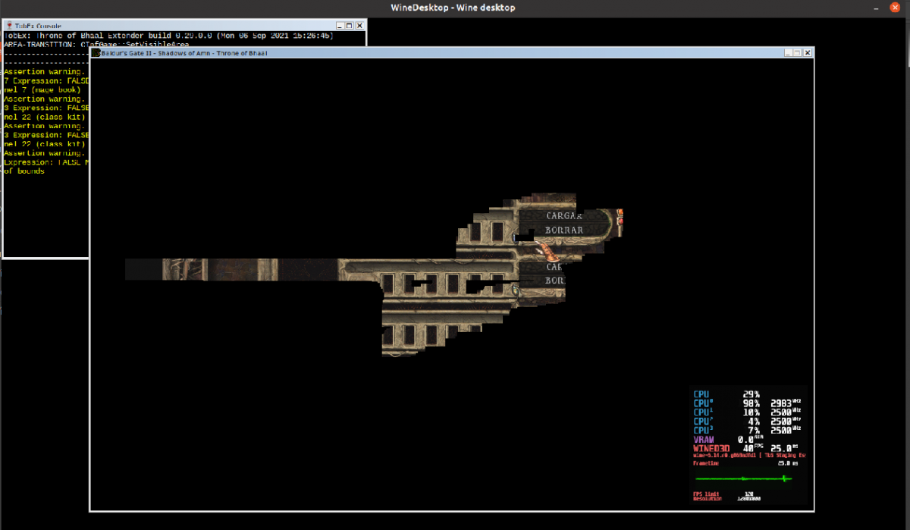Viewport: 910px width, 530px height.
Task: Select the 'AREA-TRANSITION' console line
Action: tap(96, 45)
